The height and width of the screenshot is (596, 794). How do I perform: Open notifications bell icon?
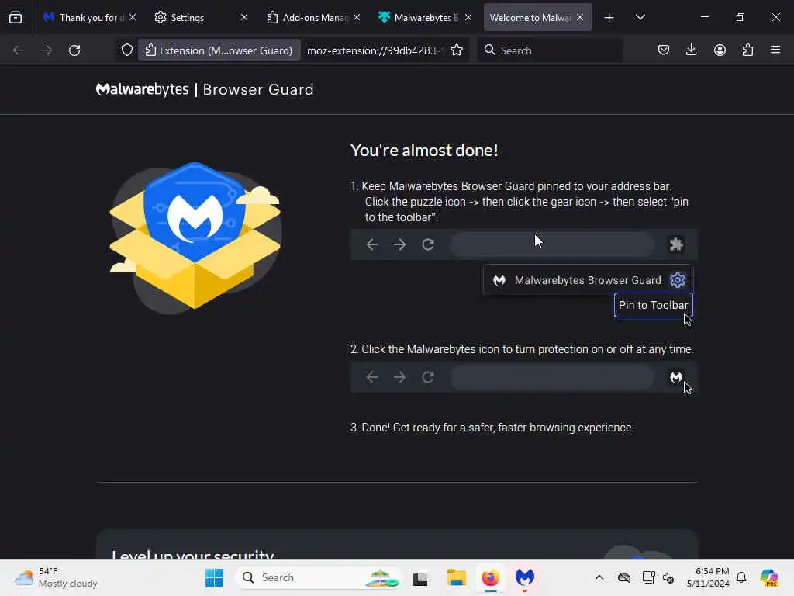(x=741, y=577)
